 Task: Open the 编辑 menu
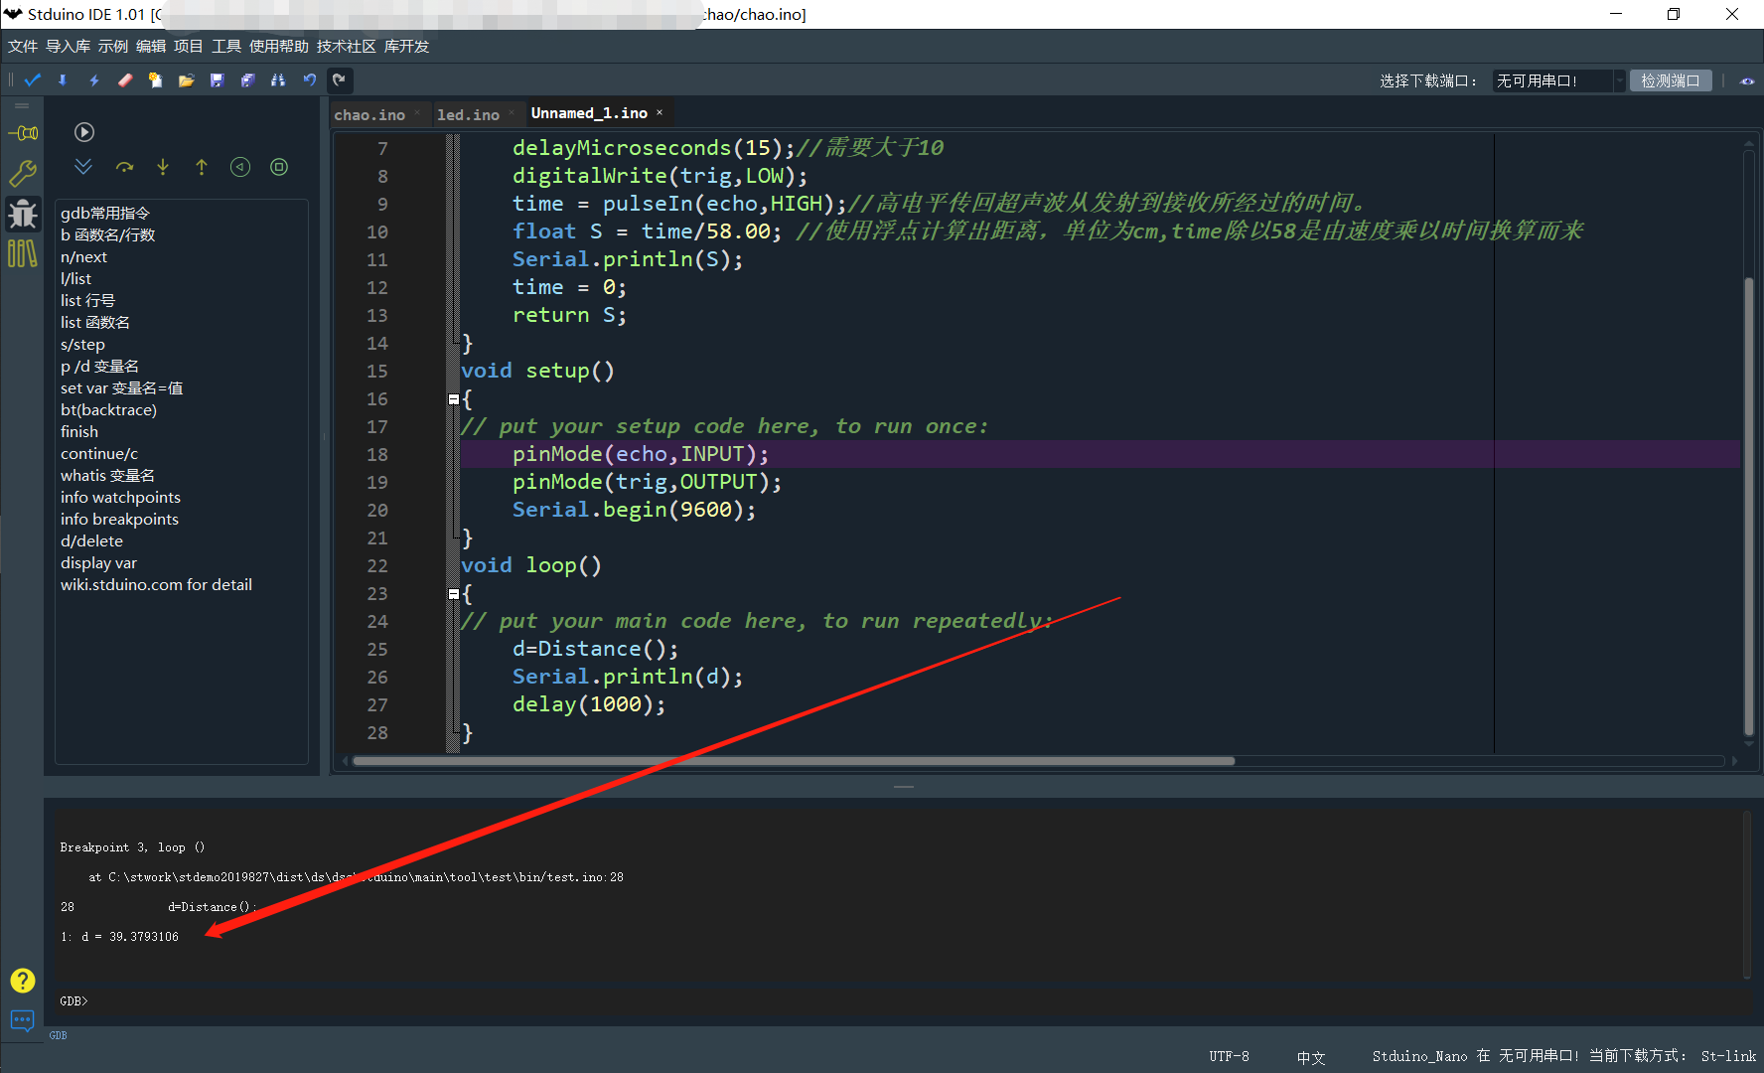pyautogui.click(x=151, y=47)
